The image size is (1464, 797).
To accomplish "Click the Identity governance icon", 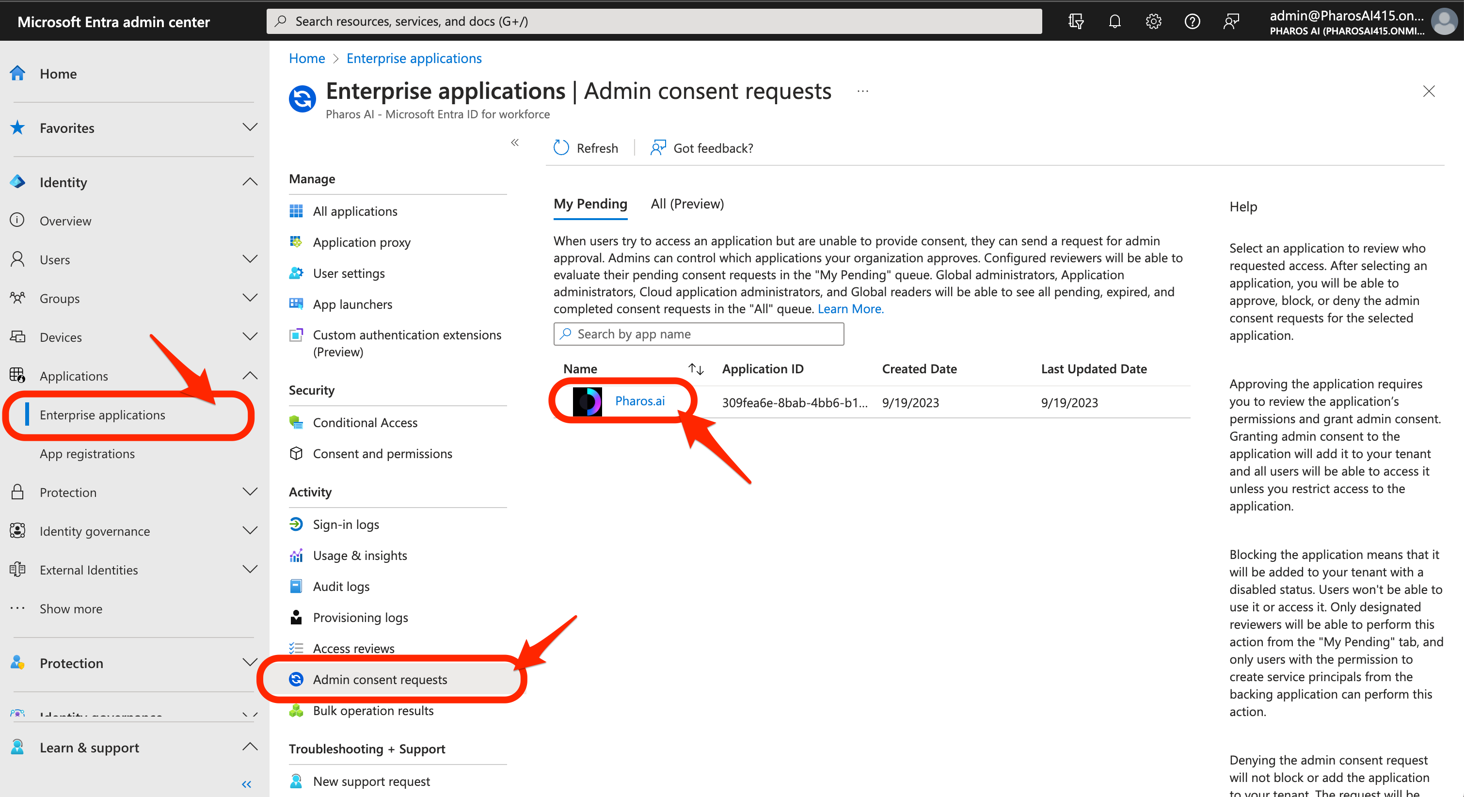I will click(17, 530).
